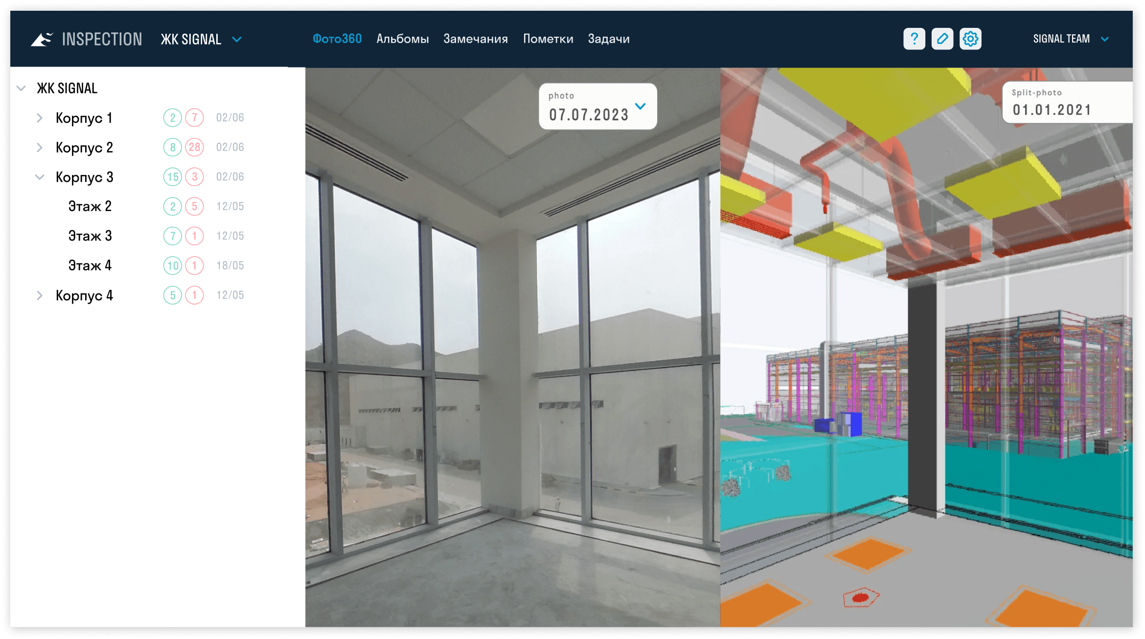Open settings with the gear icon

[970, 39]
